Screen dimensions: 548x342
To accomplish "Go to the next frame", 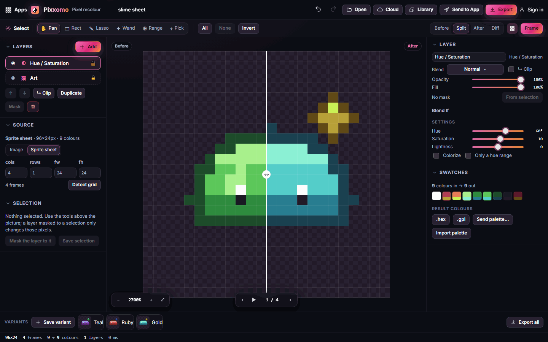I will coord(290,300).
